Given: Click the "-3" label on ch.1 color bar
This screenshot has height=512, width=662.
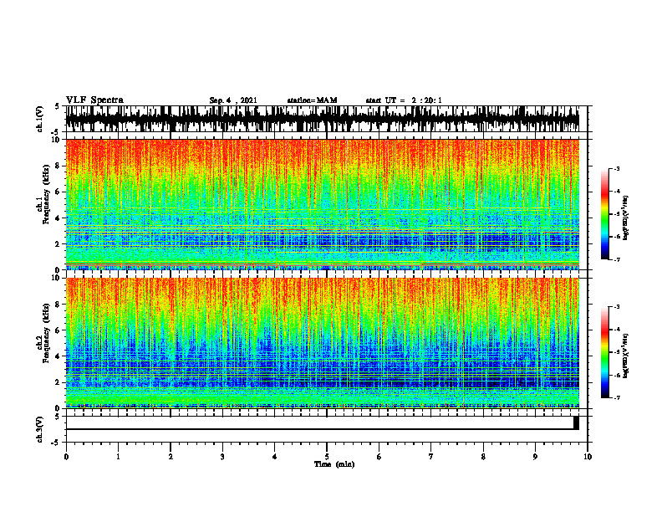Looking at the screenshot, I should 617,168.
